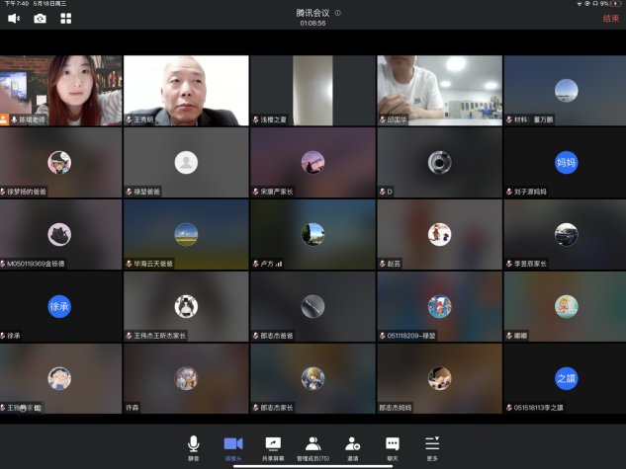
Task: Open the manage members panel
Action: [x=313, y=447]
